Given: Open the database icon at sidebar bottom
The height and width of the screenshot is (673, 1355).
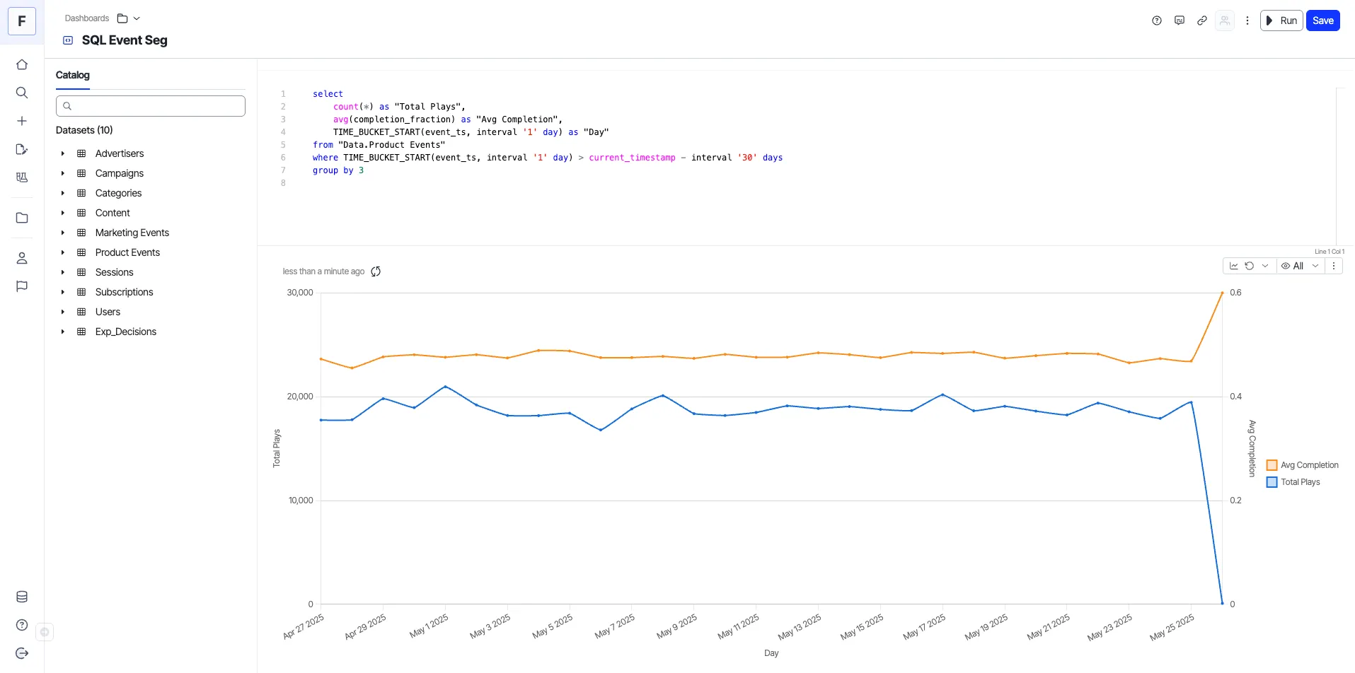Looking at the screenshot, I should [x=22, y=597].
